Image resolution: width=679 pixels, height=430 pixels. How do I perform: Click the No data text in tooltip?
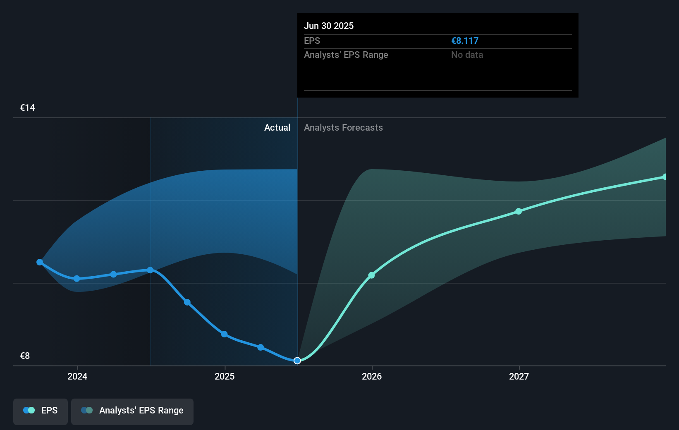click(x=467, y=55)
